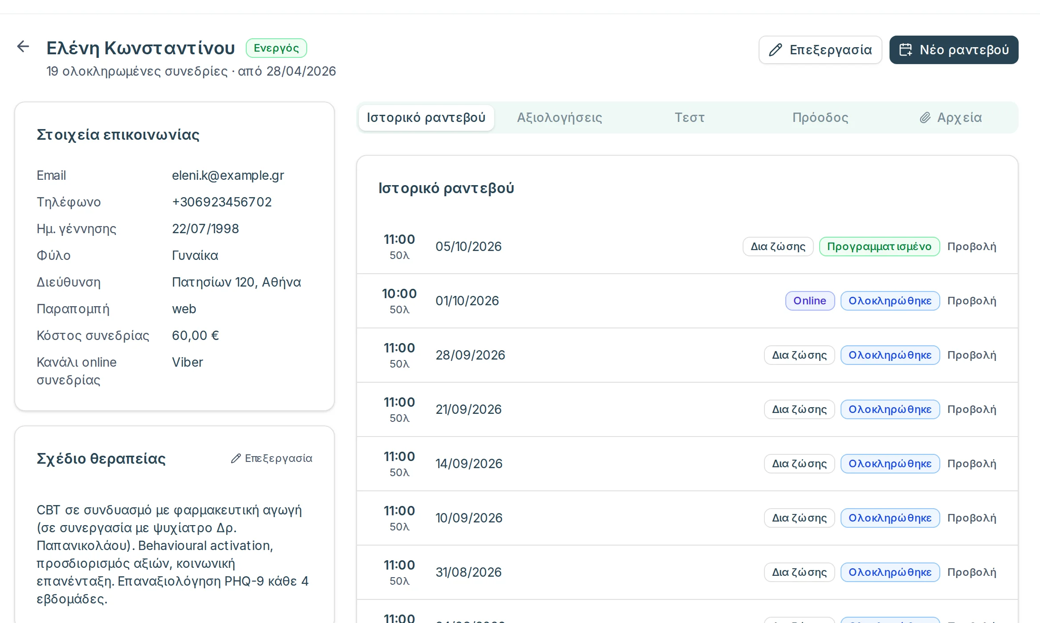The image size is (1040, 623).
Task: Go back using the left arrow icon
Action: 23,46
